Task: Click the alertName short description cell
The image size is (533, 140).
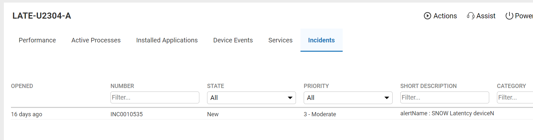Action: click(x=447, y=113)
